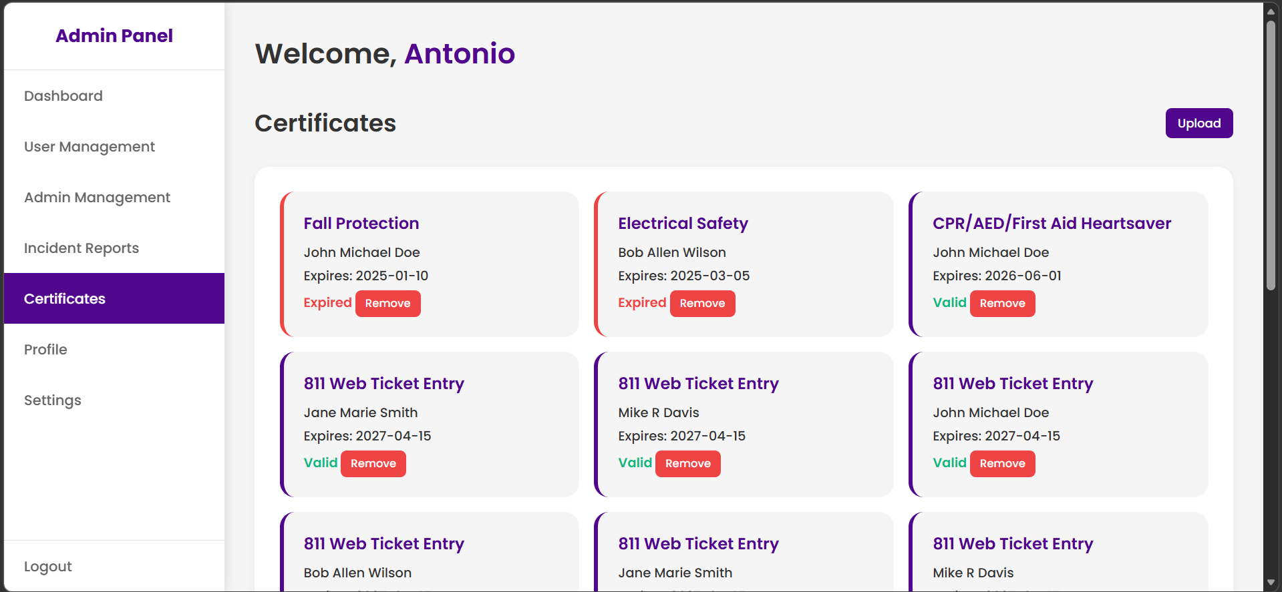Remove the CPR/AED/First Aid Heartsaver certificate
This screenshot has width=1282, height=592.
(1002, 304)
